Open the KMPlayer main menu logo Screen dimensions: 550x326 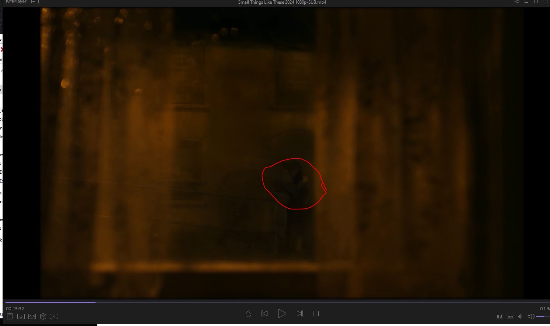tap(16, 2)
